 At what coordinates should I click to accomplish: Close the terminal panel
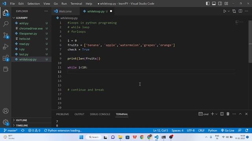coord(246,114)
